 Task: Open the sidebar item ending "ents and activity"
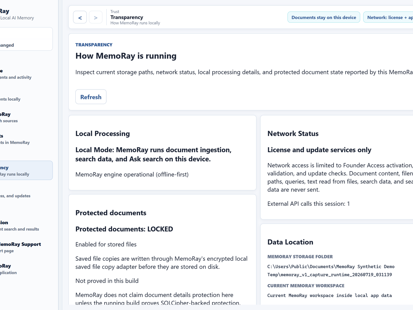pos(21,74)
